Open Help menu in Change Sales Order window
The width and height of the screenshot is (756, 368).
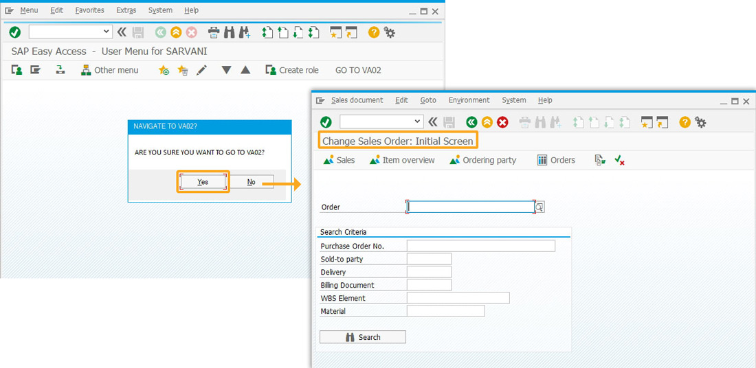pyautogui.click(x=545, y=100)
